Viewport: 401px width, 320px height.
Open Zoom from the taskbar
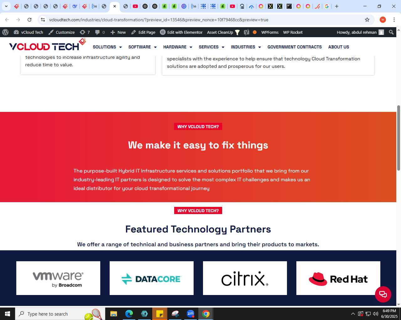(190, 314)
